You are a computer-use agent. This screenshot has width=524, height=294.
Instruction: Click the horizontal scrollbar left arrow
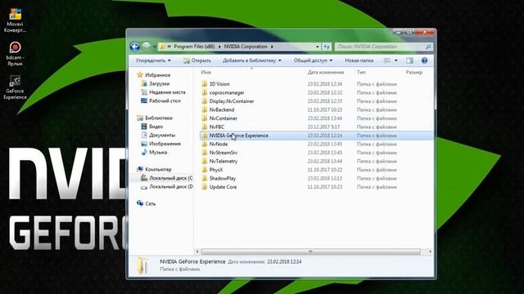pyautogui.click(x=197, y=252)
